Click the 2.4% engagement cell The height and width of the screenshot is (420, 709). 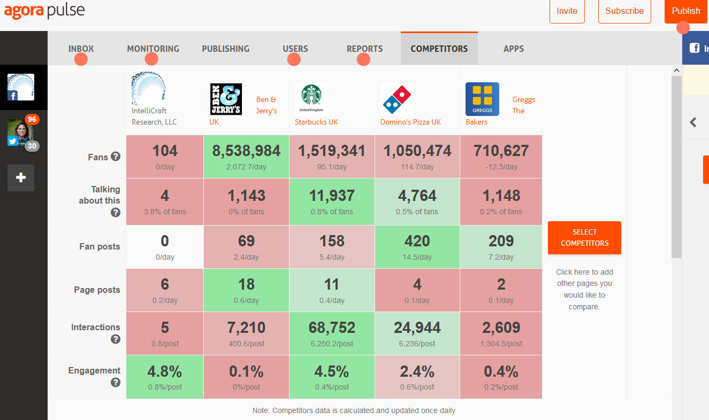tap(417, 377)
